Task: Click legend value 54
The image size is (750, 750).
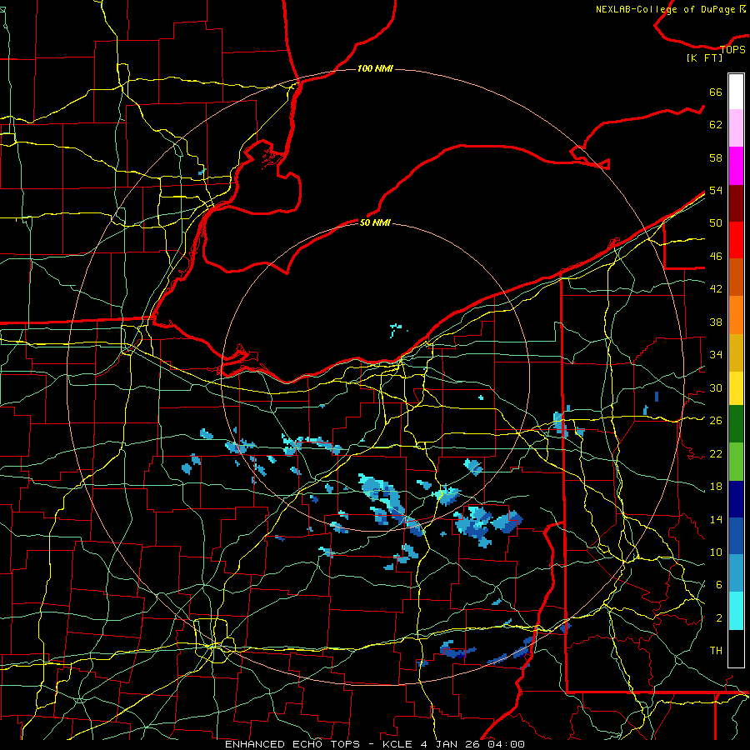Action: (x=716, y=190)
